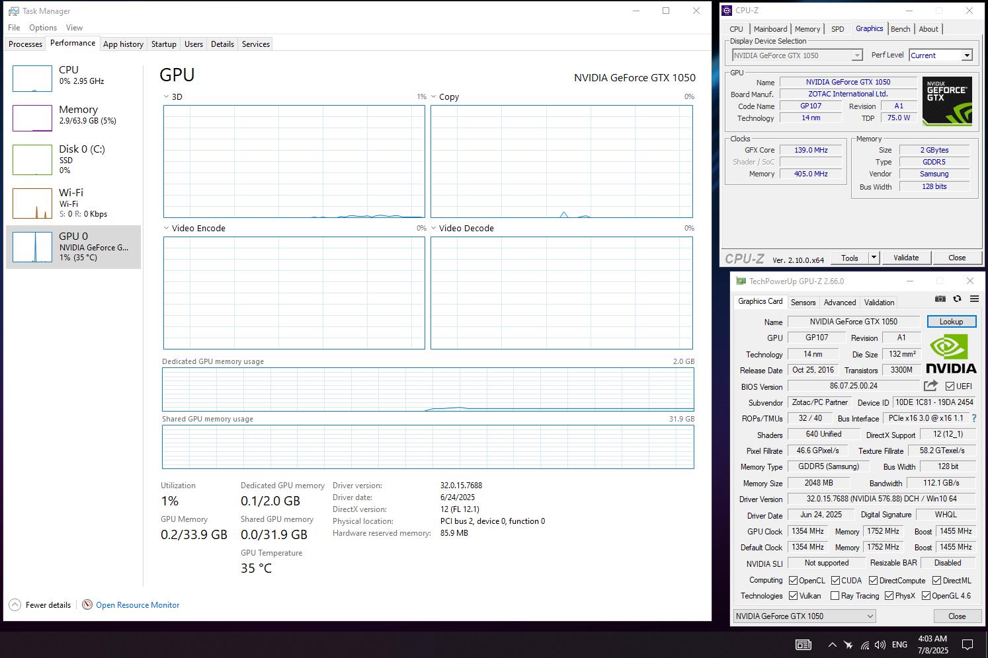Click CPU-Z Tools button
Viewport: 988px width, 658px height.
point(850,258)
